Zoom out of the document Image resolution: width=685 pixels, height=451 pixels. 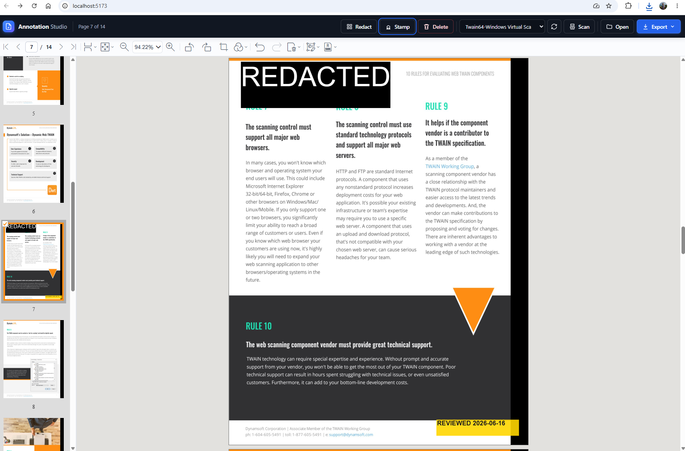[124, 47]
